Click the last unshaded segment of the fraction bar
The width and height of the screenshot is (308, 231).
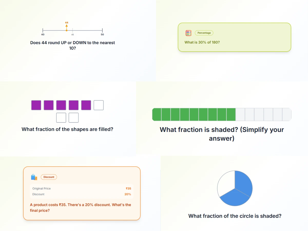(x=287, y=114)
